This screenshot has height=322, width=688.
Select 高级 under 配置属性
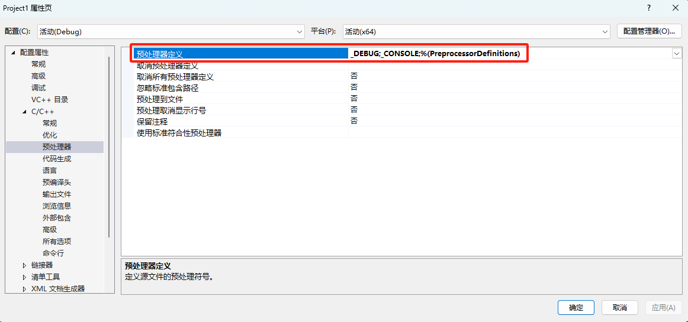point(38,76)
